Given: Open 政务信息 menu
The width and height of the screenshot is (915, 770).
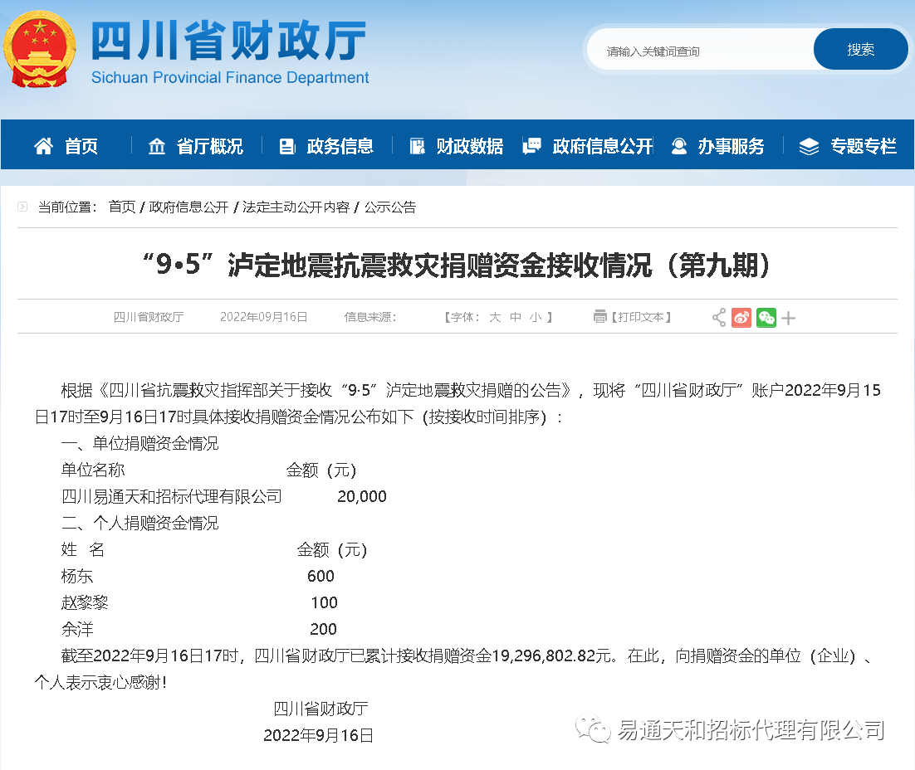Looking at the screenshot, I should tap(326, 147).
